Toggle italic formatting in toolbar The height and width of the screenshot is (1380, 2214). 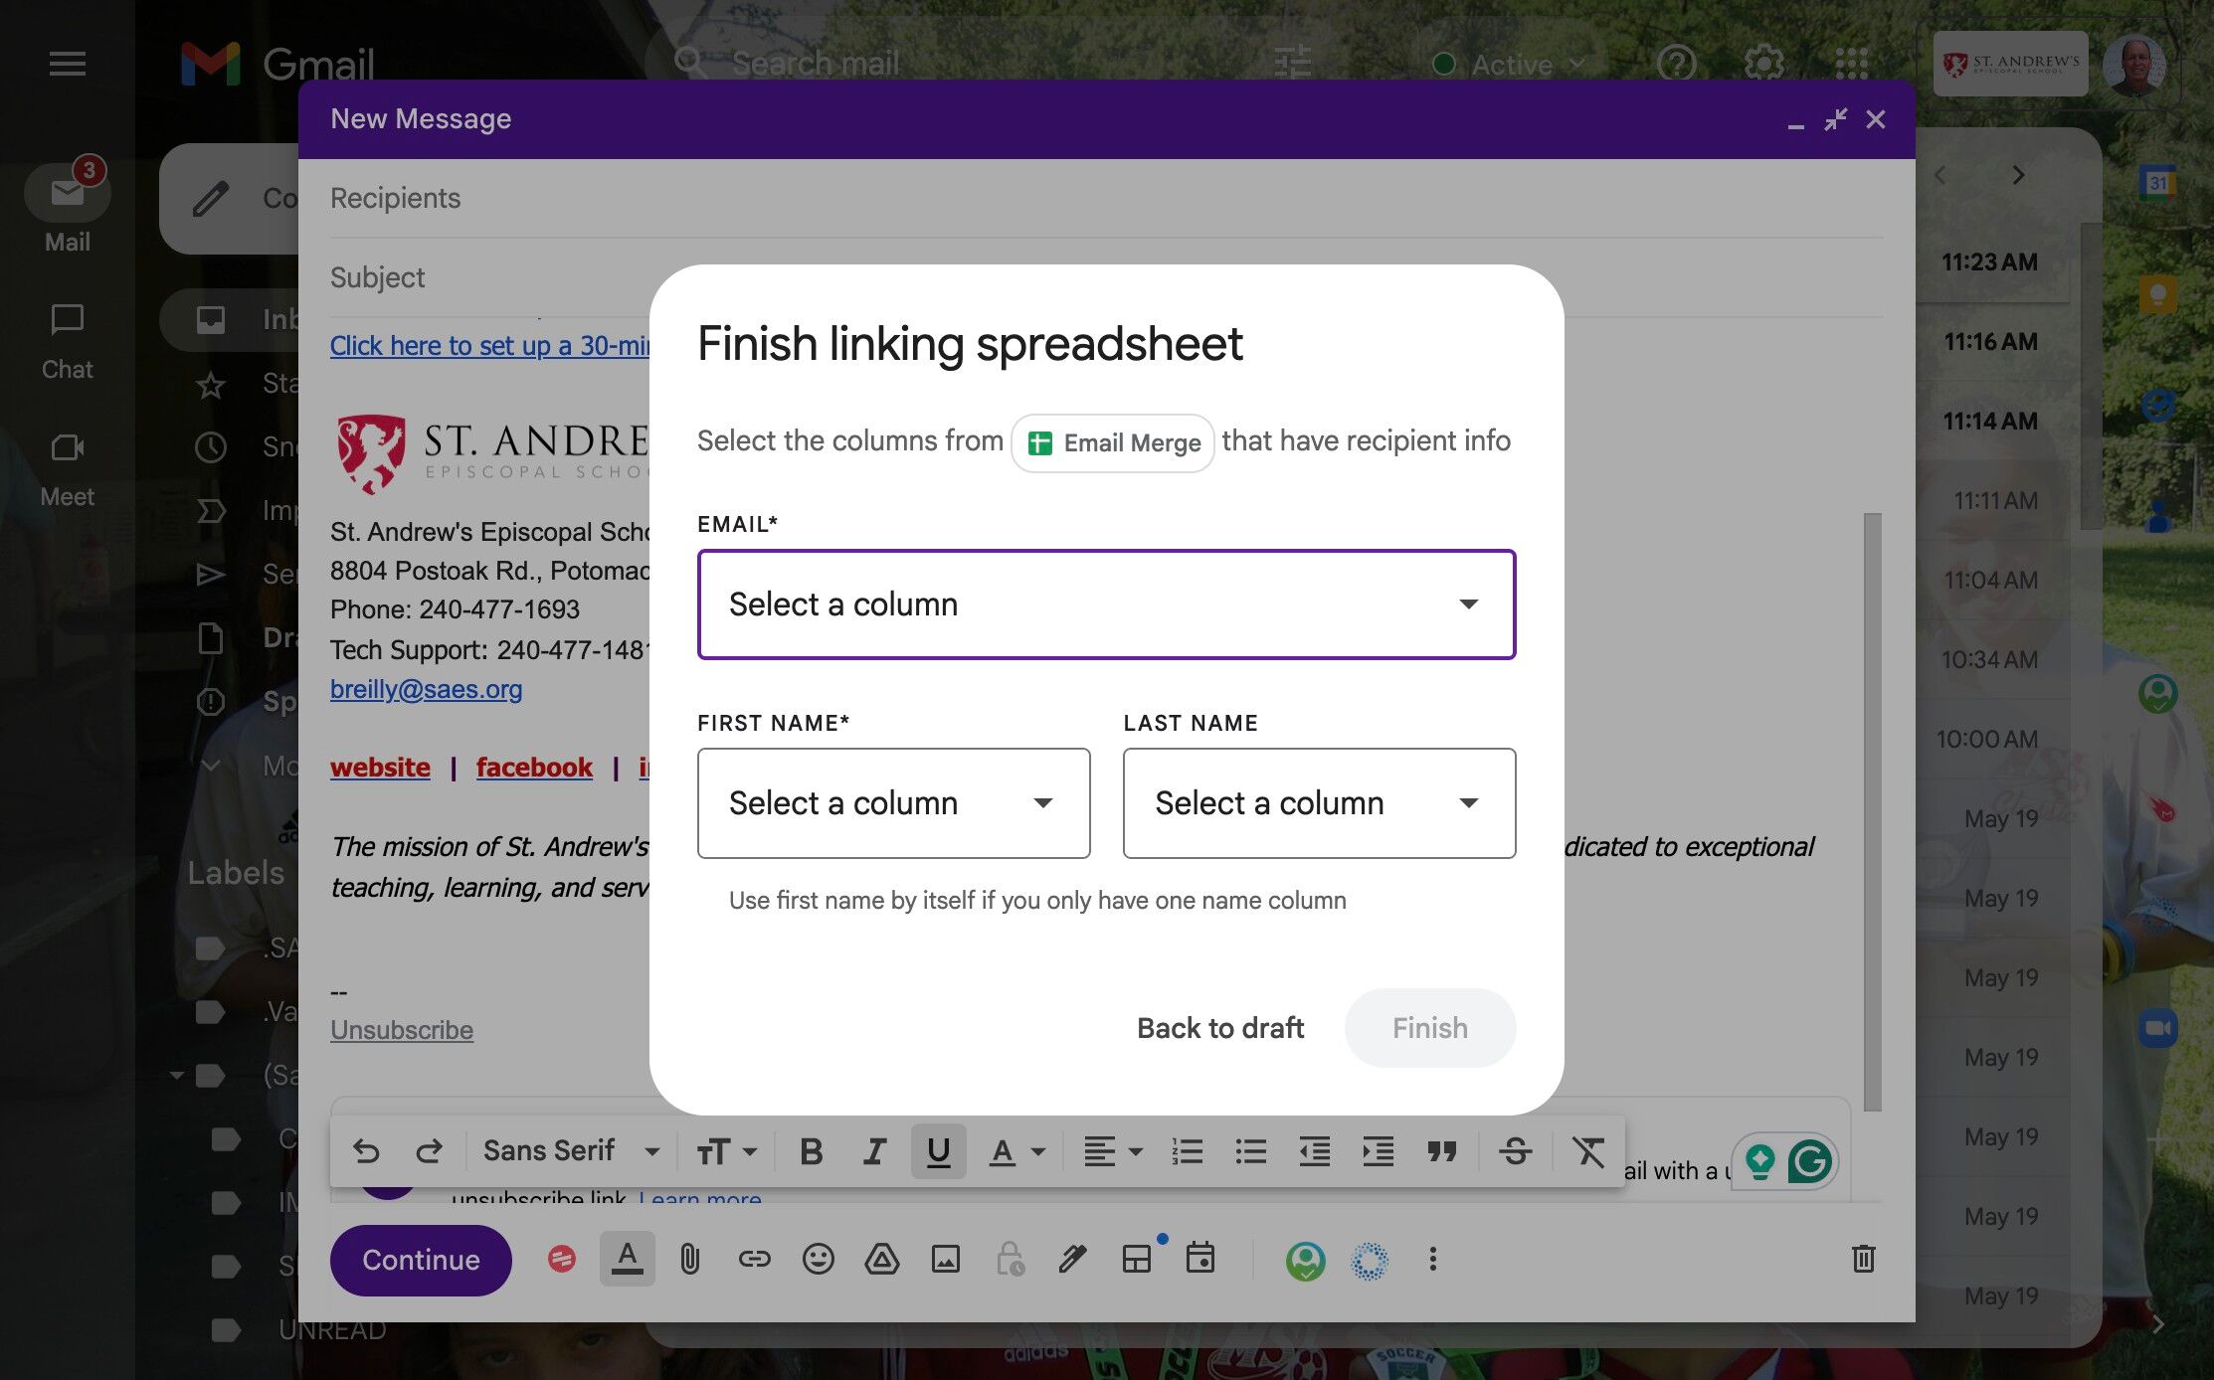click(x=873, y=1151)
